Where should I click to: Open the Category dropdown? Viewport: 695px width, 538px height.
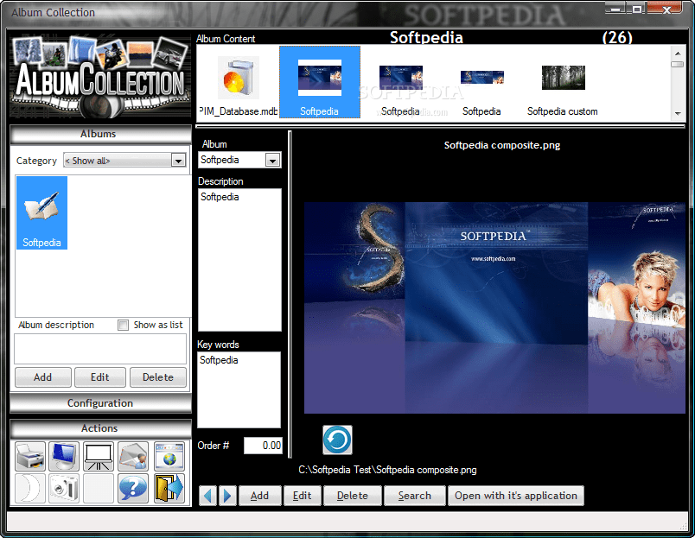coord(179,161)
